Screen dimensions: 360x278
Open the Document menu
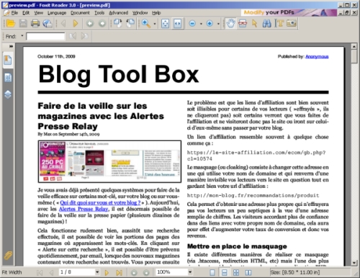click(80, 13)
